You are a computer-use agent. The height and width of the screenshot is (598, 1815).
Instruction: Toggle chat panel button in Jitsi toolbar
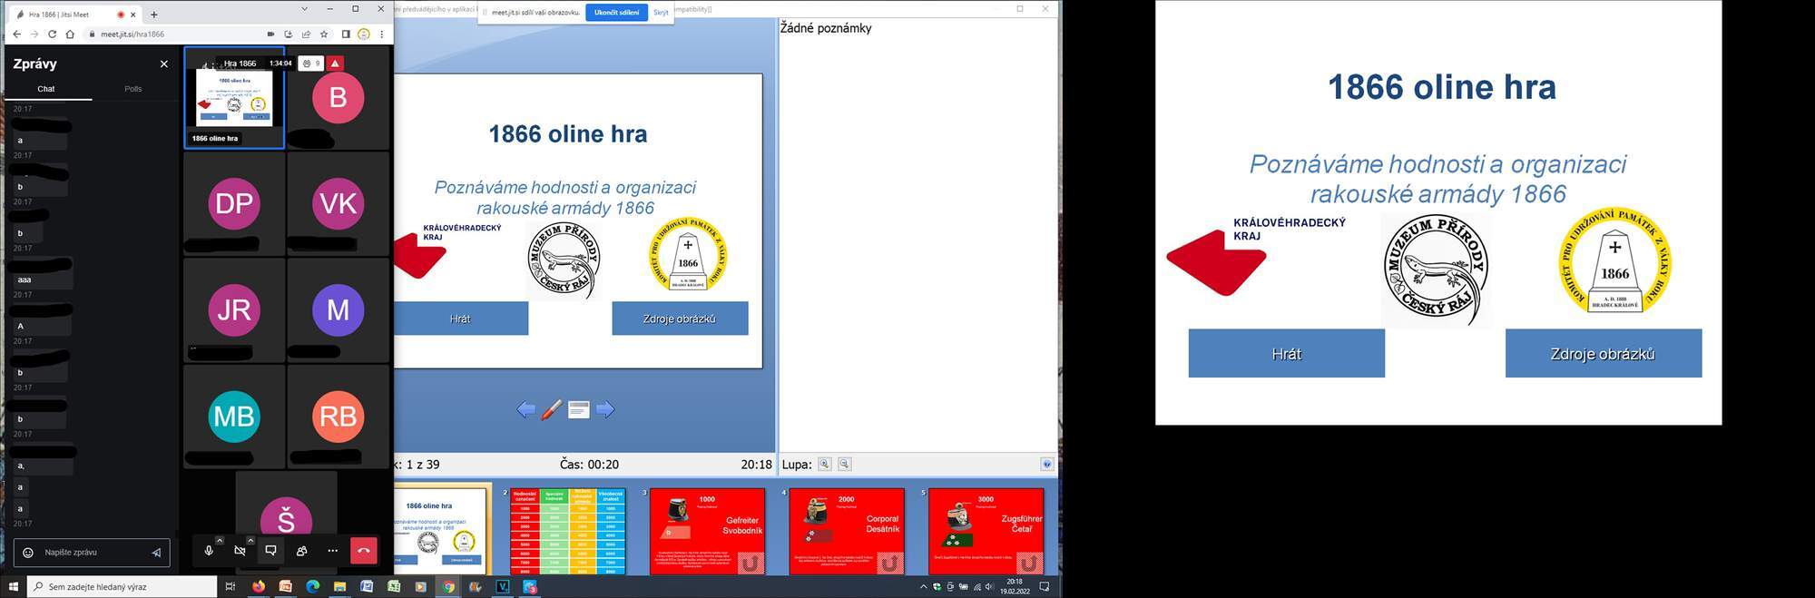pos(270,551)
